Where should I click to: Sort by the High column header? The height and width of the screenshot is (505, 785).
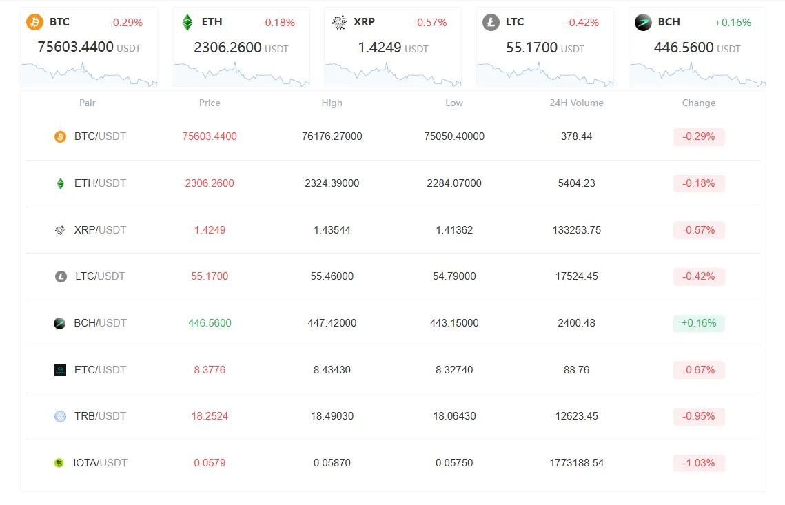[x=332, y=103]
